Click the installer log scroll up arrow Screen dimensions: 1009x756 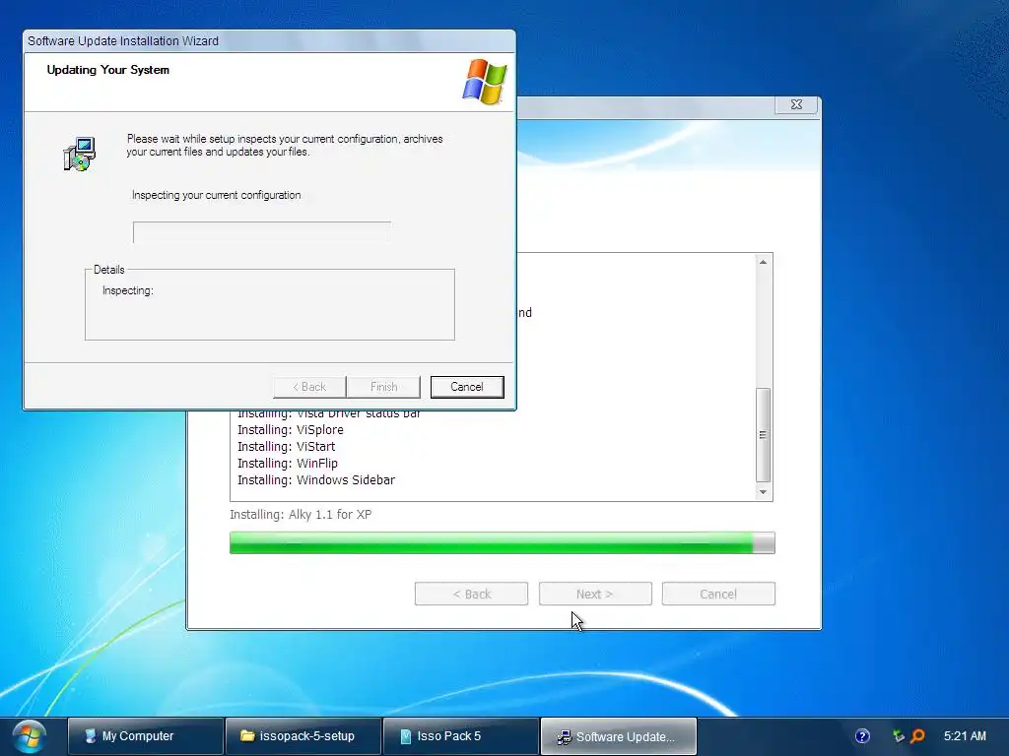pos(763,262)
